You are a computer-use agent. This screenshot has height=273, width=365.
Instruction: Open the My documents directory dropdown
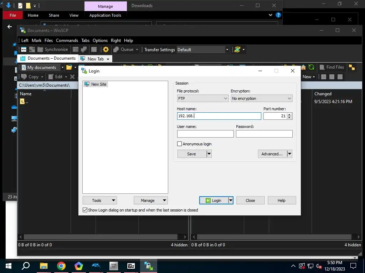[x=62, y=68]
